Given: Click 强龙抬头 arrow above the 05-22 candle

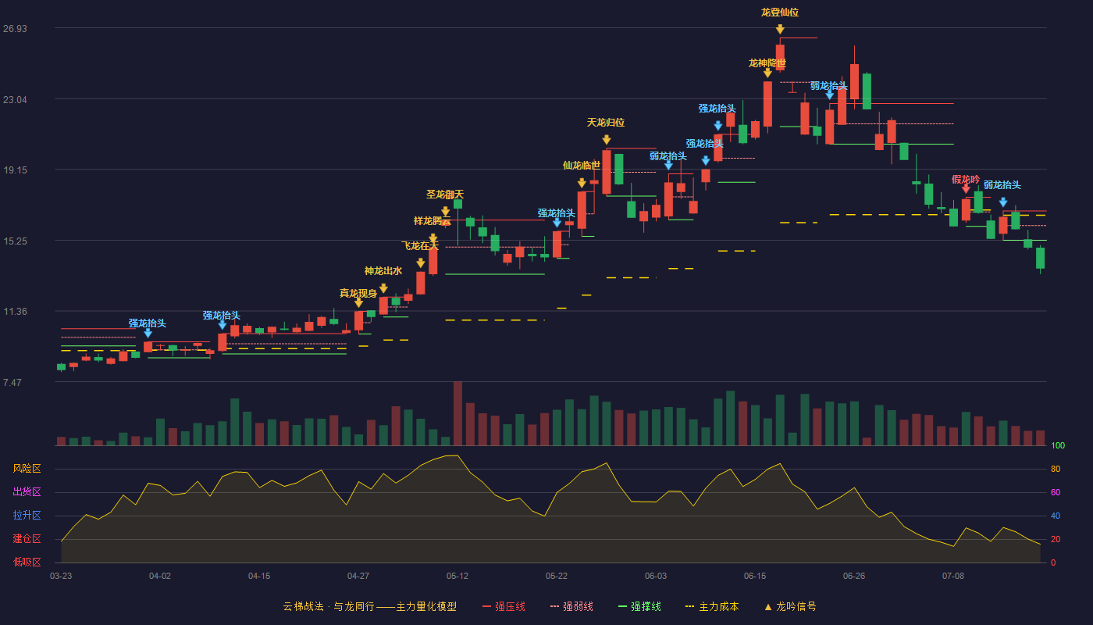Looking at the screenshot, I should pos(557,223).
